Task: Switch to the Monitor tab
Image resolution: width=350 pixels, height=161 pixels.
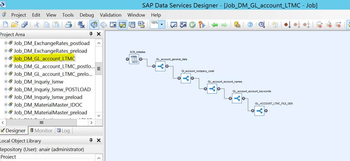Action: pos(41,131)
